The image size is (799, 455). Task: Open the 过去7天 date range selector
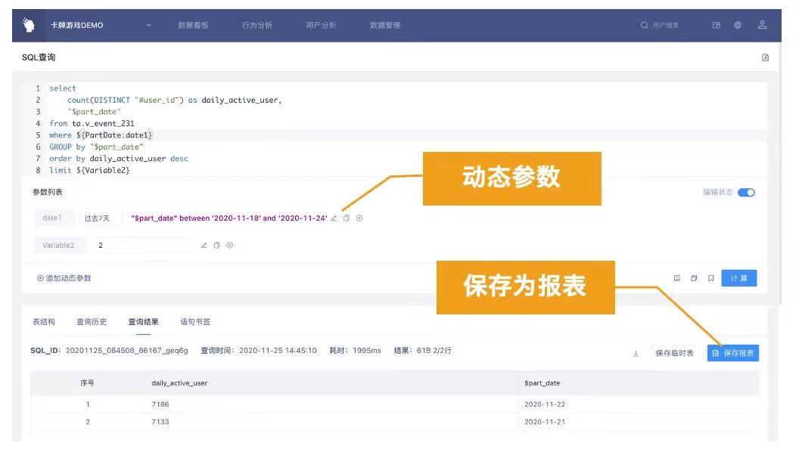[x=101, y=218]
